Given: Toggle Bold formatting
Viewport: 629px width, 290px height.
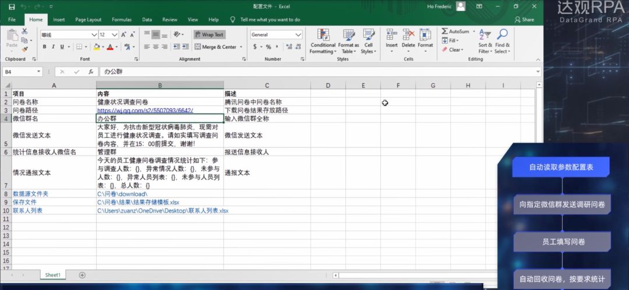Looking at the screenshot, I should 44,47.
